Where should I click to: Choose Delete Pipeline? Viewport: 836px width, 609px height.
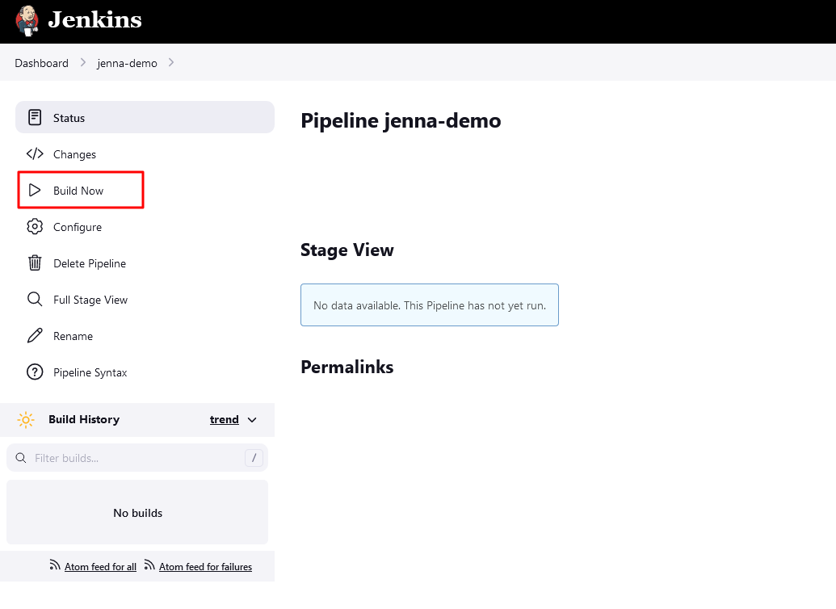[x=145, y=263]
